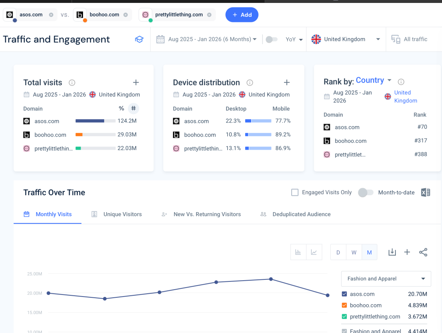
Task: Open the date range dropdown
Action: pos(207,39)
